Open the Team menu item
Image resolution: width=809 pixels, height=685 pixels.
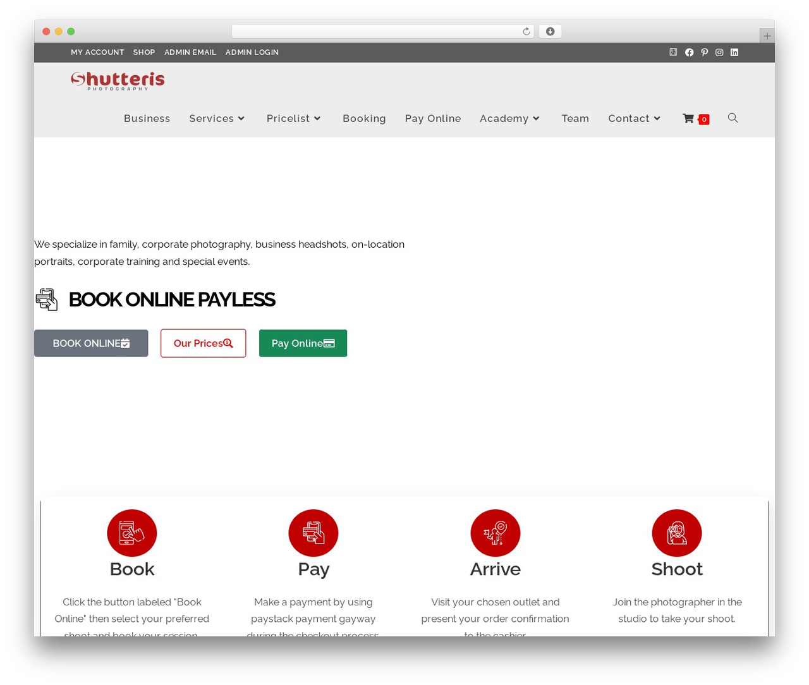point(575,118)
